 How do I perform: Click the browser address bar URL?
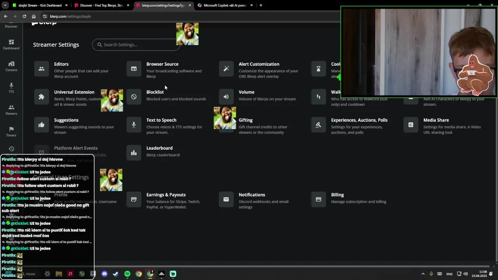(x=70, y=16)
